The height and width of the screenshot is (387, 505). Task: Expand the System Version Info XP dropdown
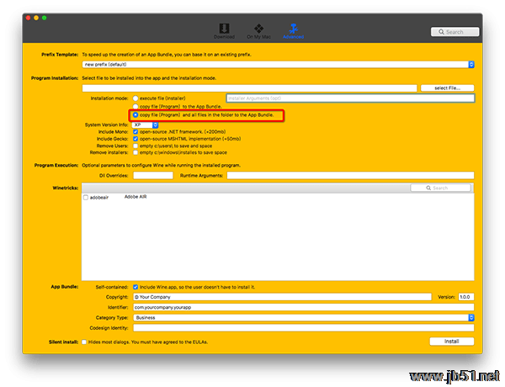pyautogui.click(x=146, y=125)
